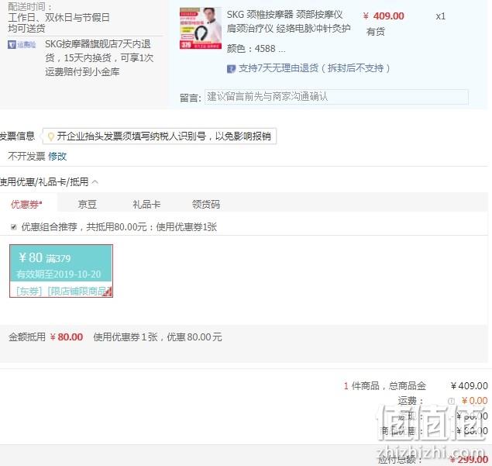Click 使用优惠券1张，优惠80.00元 summary text

coord(157,337)
